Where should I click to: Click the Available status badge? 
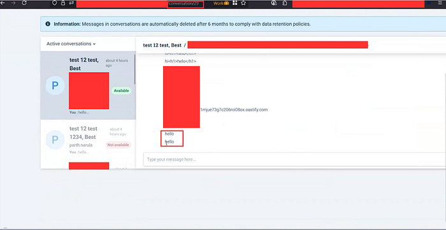click(121, 90)
